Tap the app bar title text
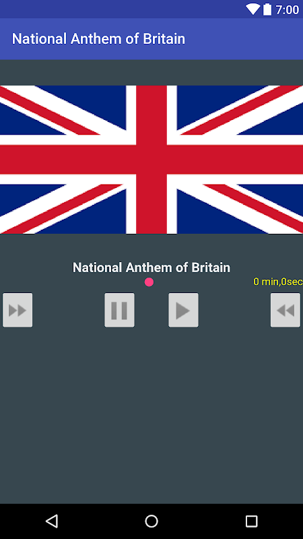Image resolution: width=303 pixels, height=539 pixels. tap(98, 39)
